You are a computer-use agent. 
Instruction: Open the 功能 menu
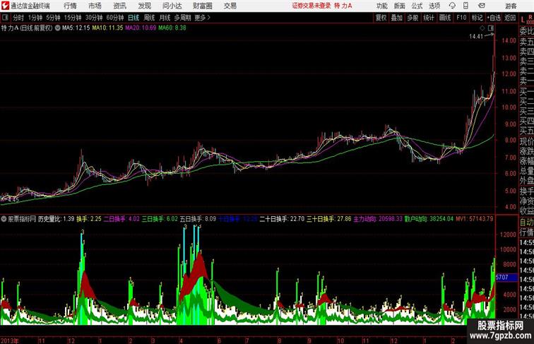(x=381, y=6)
